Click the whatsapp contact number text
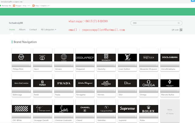Screen dimensions: 195x123 88,21
